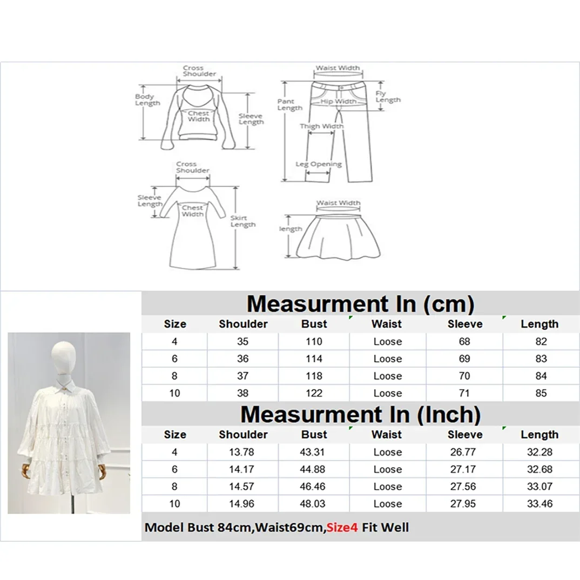The image size is (580, 580).
Task: Click 'Loose' in size 10 inch row
Action: tap(388, 504)
